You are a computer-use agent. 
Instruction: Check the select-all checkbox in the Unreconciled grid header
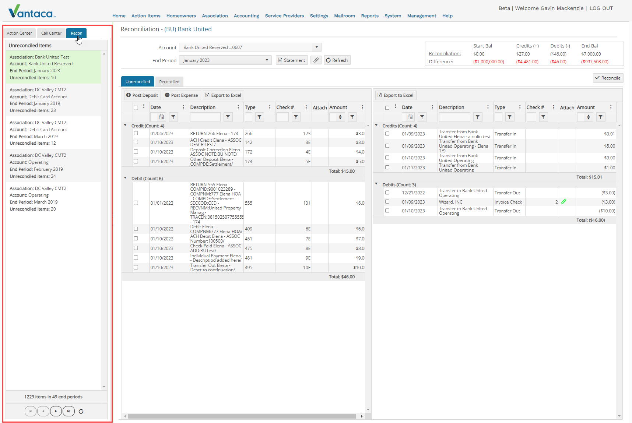click(x=136, y=107)
